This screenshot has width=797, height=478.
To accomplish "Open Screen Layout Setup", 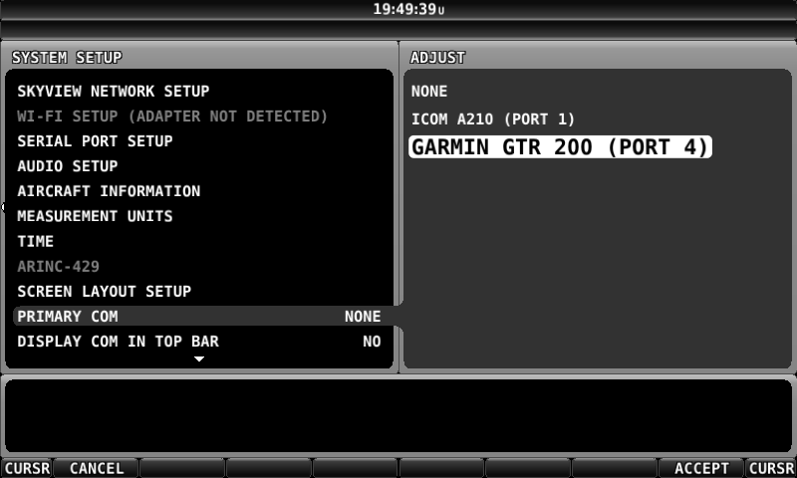I will 105,292.
